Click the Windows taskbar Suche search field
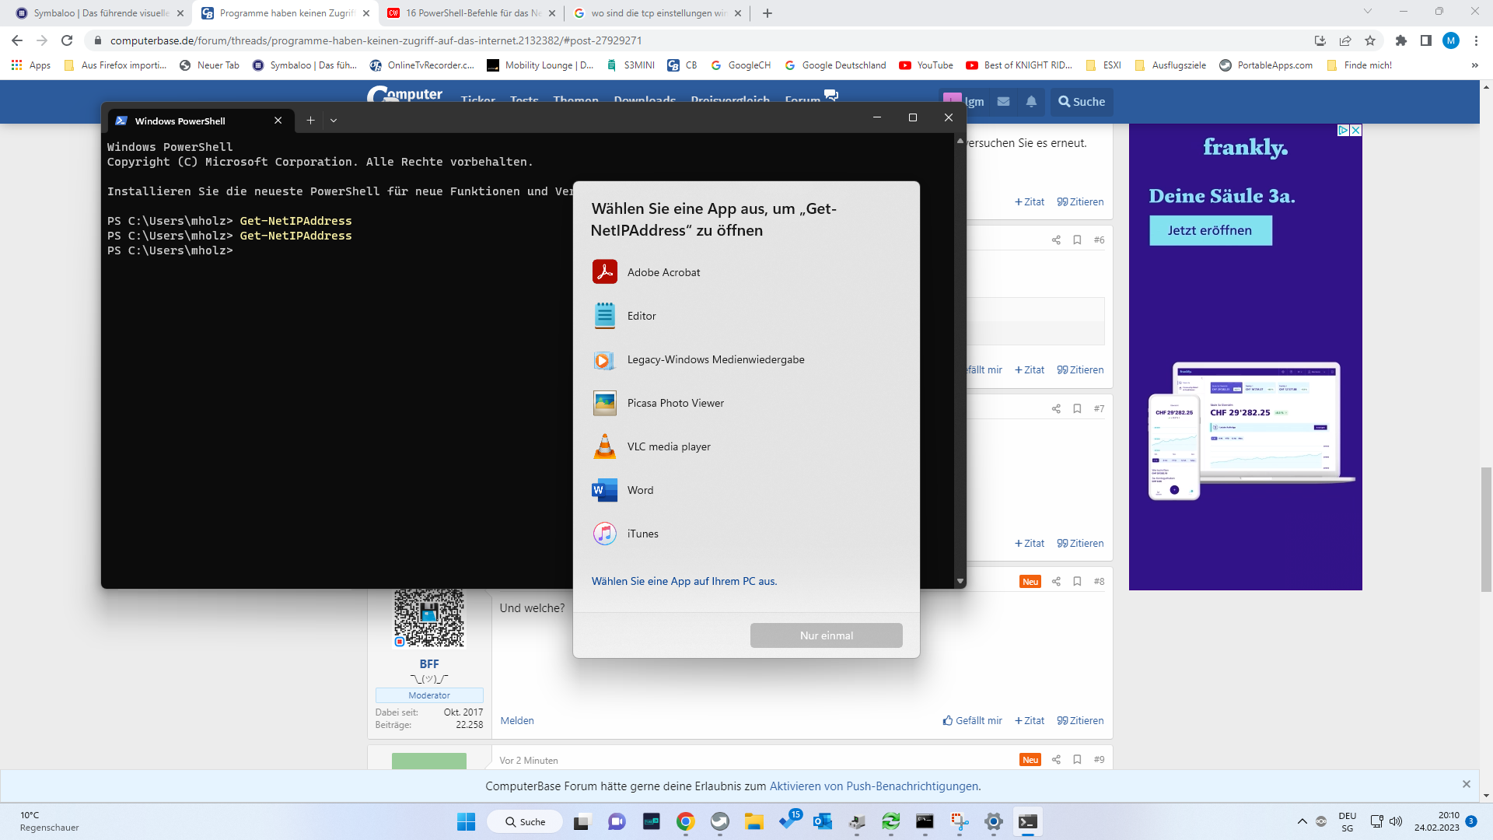 coord(526,822)
